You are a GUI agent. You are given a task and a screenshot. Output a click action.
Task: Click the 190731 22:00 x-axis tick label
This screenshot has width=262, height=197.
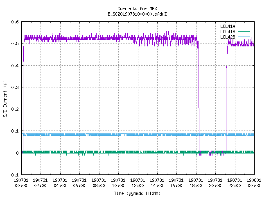[x=235, y=183]
